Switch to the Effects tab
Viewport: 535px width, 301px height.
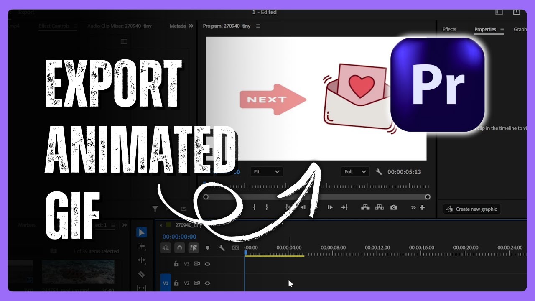click(449, 29)
